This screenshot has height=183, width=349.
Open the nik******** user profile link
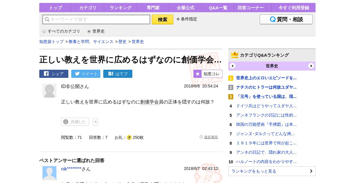(71, 169)
